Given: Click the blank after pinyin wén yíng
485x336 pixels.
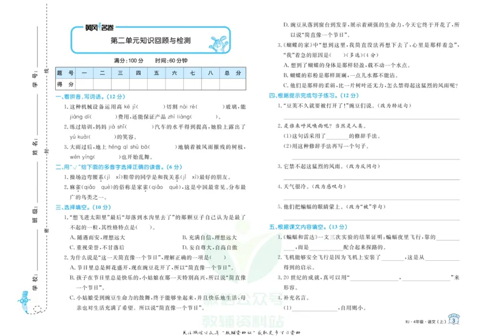Looking at the screenshot, I should pyautogui.click(x=107, y=157).
